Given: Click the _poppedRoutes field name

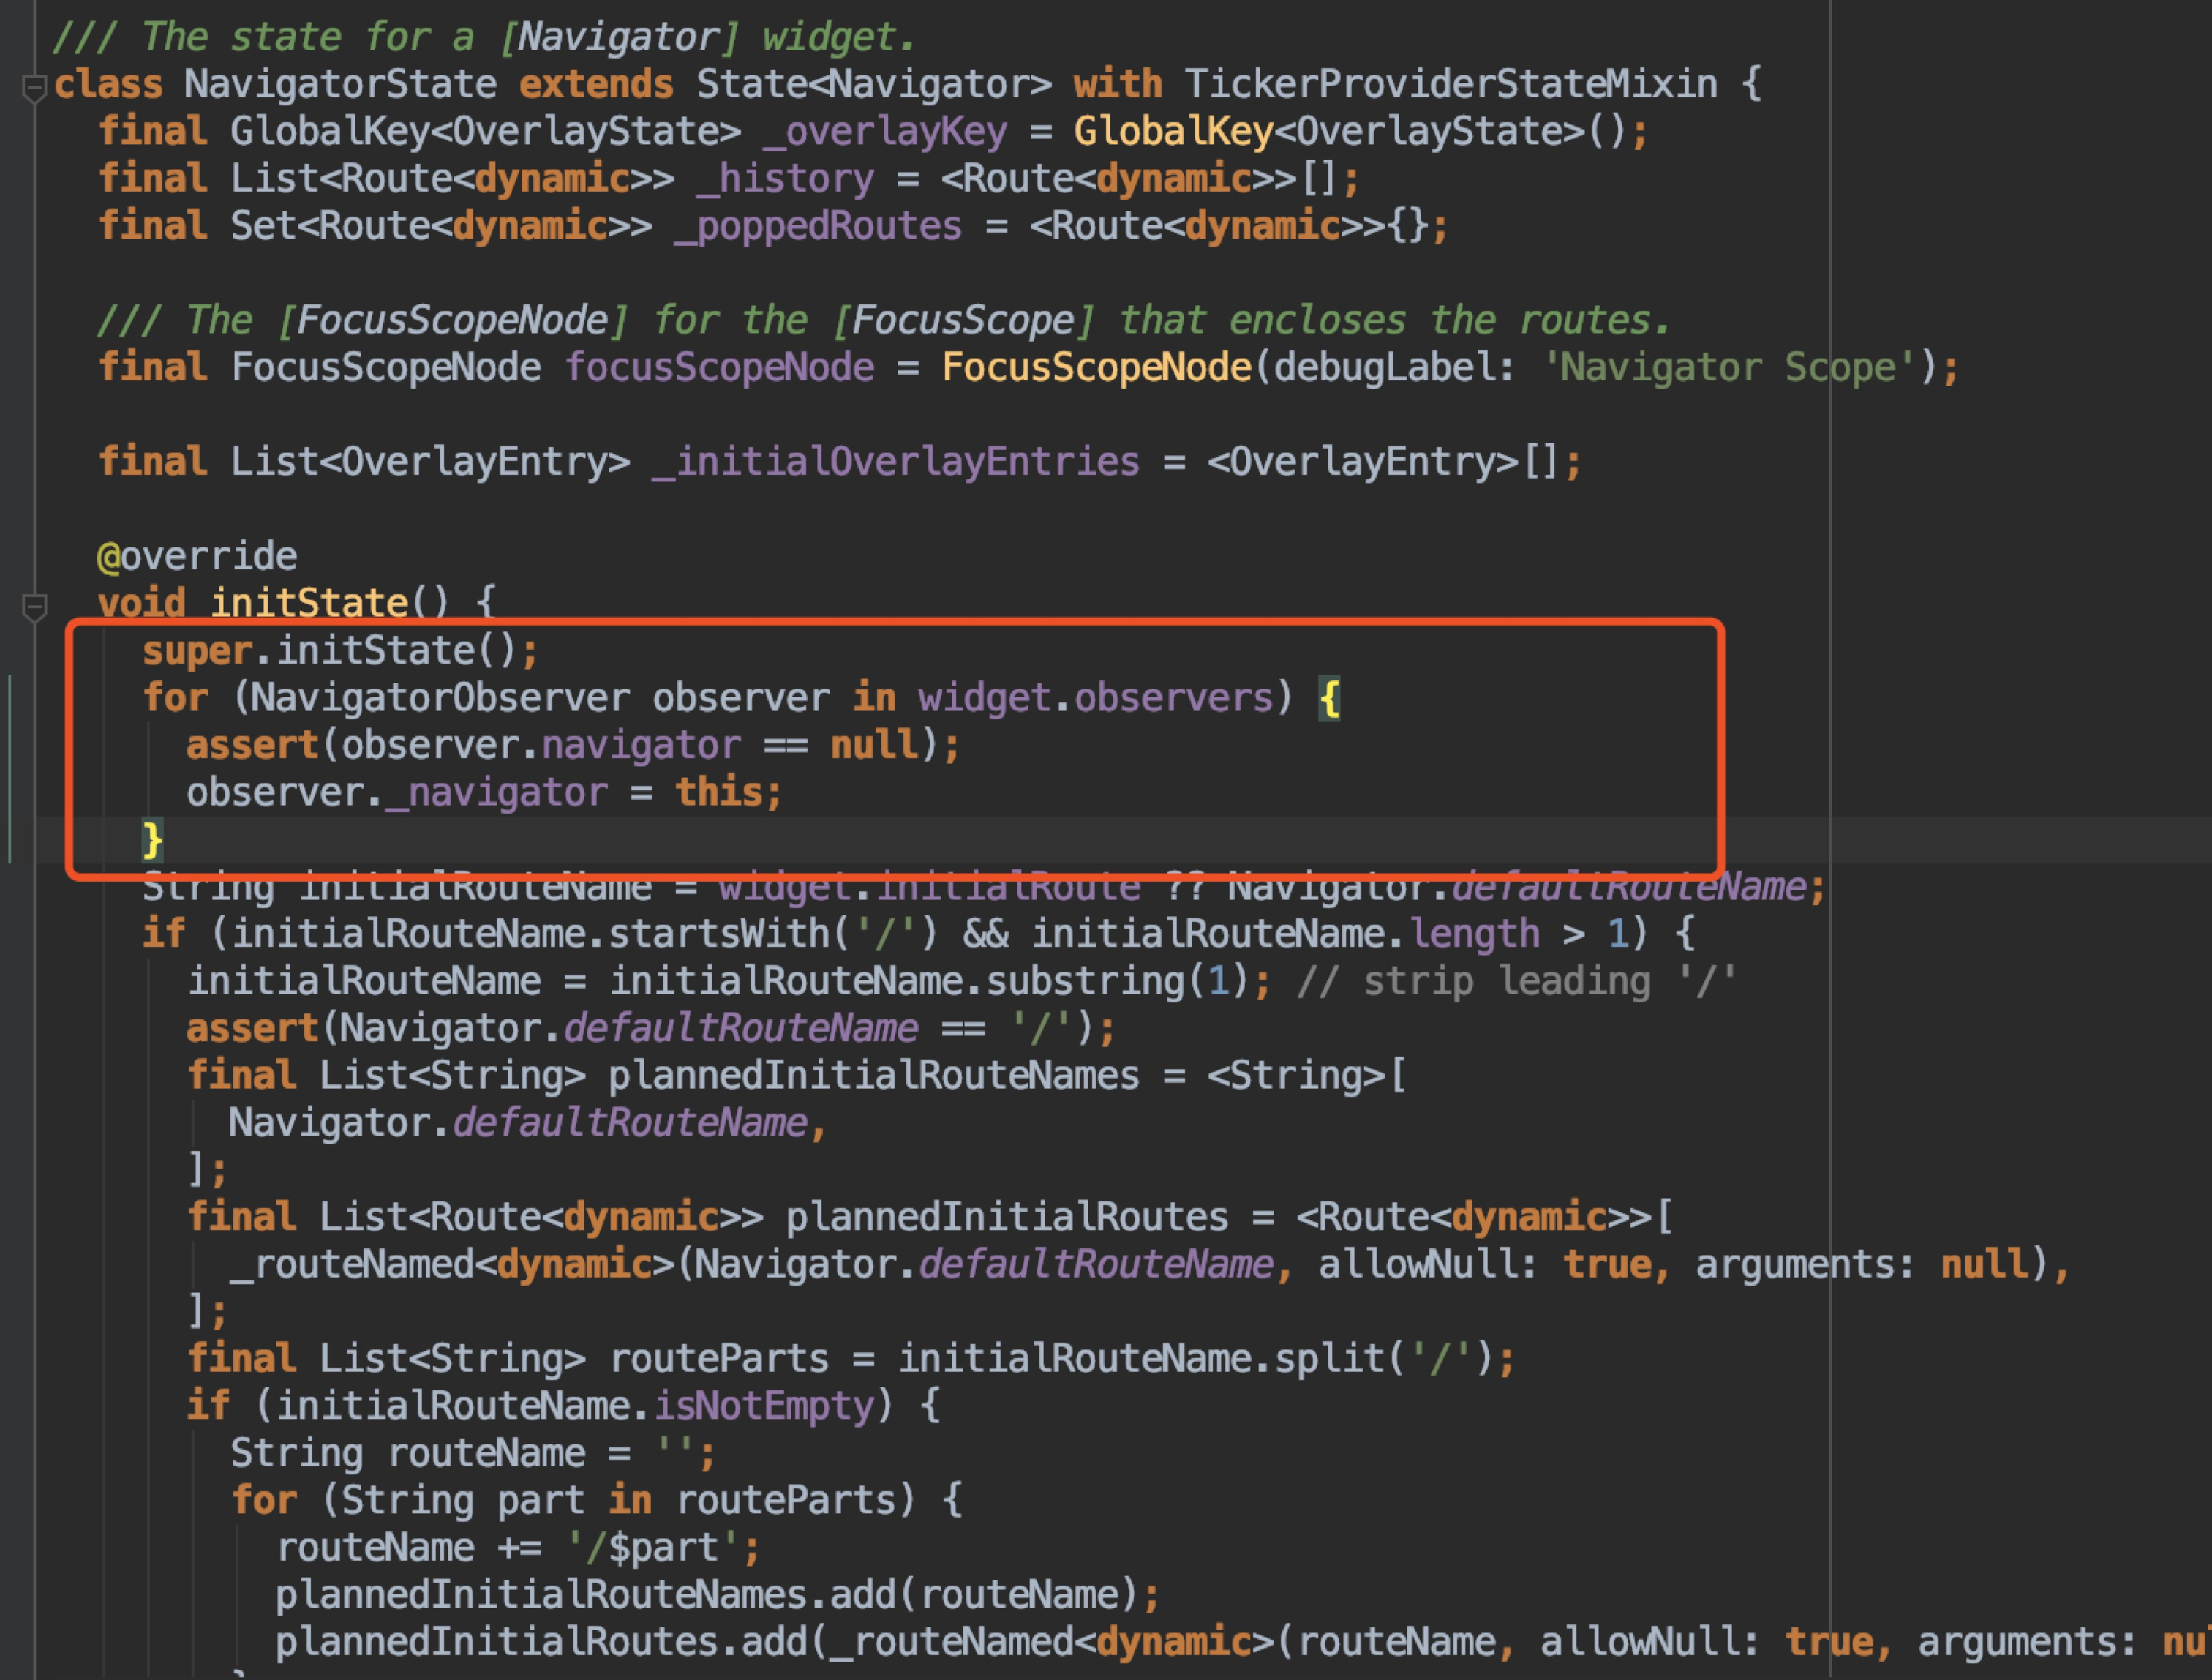Looking at the screenshot, I should pos(818,226).
